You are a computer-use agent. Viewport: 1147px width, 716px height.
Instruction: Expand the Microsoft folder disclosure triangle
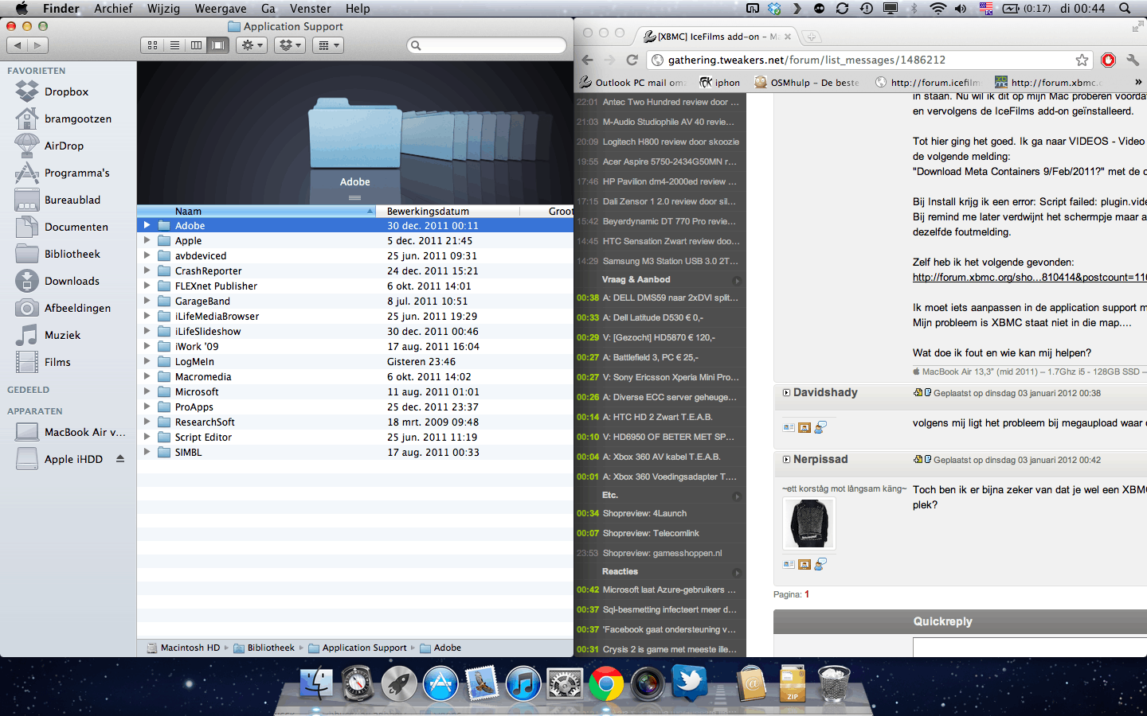(x=147, y=391)
